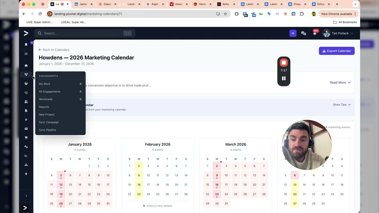Select January 26 in January calendar
379x213 pixels.
[x=61, y=204]
